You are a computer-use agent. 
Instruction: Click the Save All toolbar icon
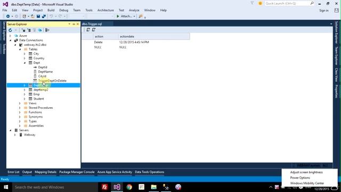tap(44, 17)
